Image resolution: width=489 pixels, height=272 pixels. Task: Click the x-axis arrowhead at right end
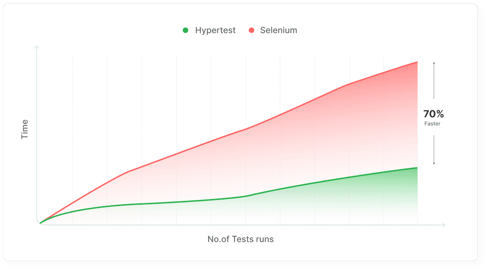coord(443,225)
